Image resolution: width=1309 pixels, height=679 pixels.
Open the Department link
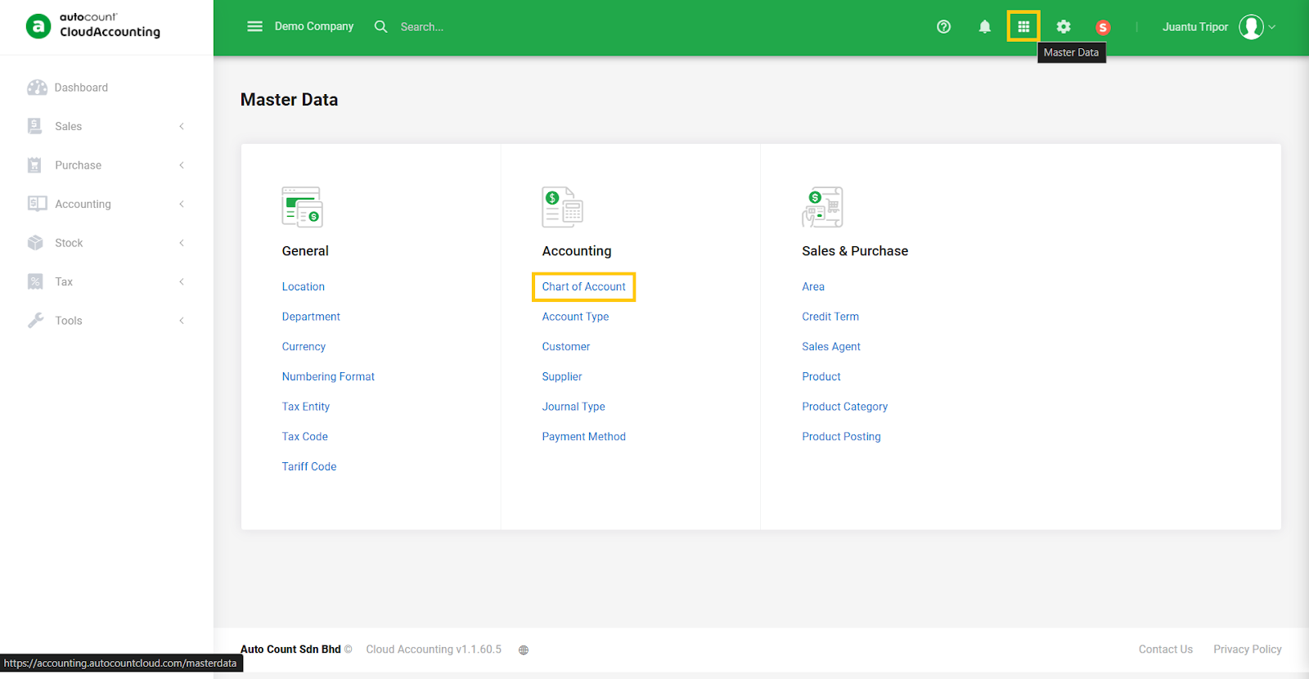(x=311, y=317)
